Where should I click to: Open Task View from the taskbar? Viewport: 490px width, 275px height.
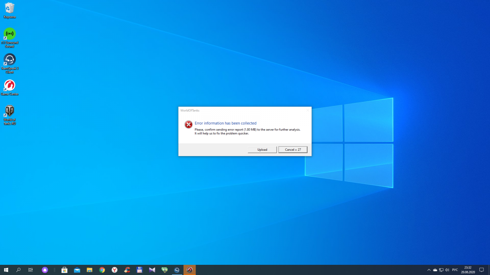pos(31,270)
